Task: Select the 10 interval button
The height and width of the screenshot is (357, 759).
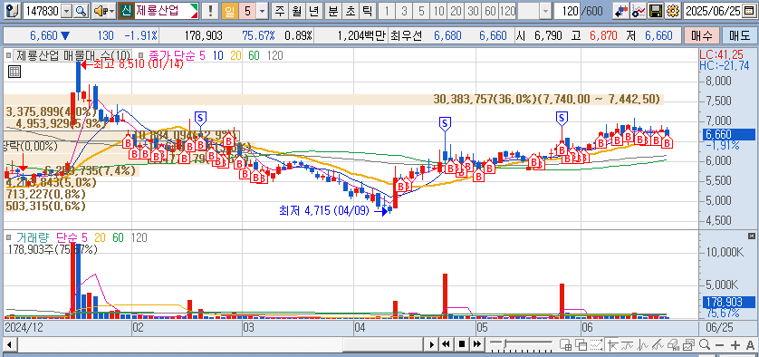Action: click(438, 10)
